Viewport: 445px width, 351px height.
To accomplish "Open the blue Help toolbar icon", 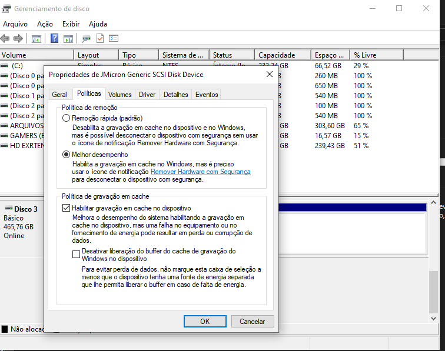I will click(54, 38).
